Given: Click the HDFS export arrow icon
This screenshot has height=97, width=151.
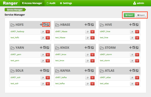Looking at the screenshot, I should (x=48, y=25).
